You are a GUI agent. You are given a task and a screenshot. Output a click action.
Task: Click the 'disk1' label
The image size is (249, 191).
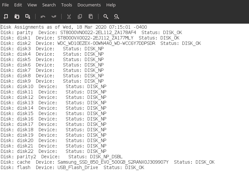24,38
